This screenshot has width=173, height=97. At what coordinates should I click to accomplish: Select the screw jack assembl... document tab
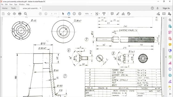coord(31,8)
